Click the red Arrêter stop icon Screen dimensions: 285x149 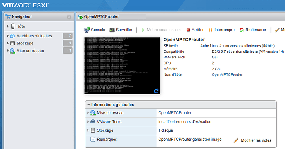click(x=188, y=30)
